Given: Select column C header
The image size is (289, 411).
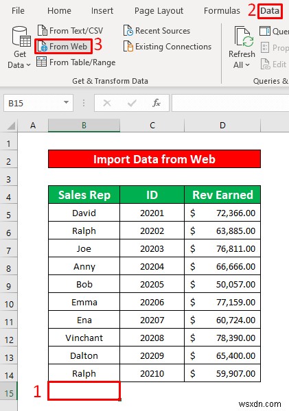Looking at the screenshot, I should click(152, 126).
